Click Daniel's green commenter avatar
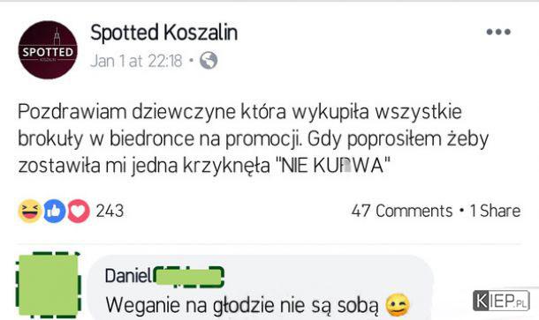The height and width of the screenshot is (320, 539). (x=49, y=285)
